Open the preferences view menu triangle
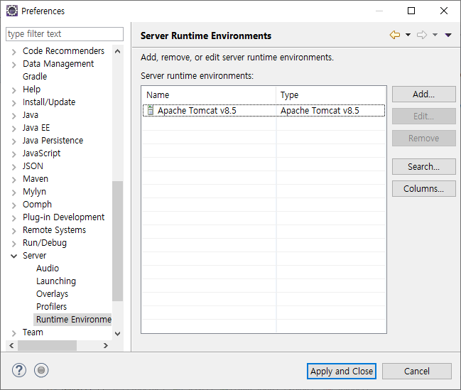The width and height of the screenshot is (461, 390). tap(448, 35)
